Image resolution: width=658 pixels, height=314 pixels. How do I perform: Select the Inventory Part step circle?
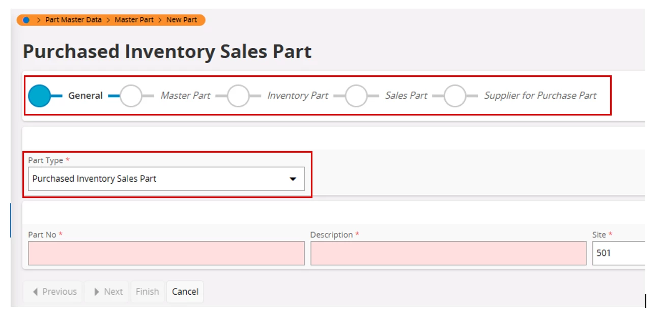coord(238,96)
